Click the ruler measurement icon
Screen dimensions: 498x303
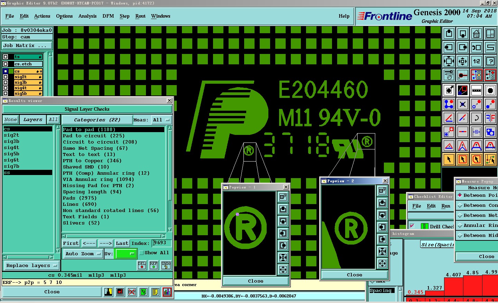(x=476, y=90)
